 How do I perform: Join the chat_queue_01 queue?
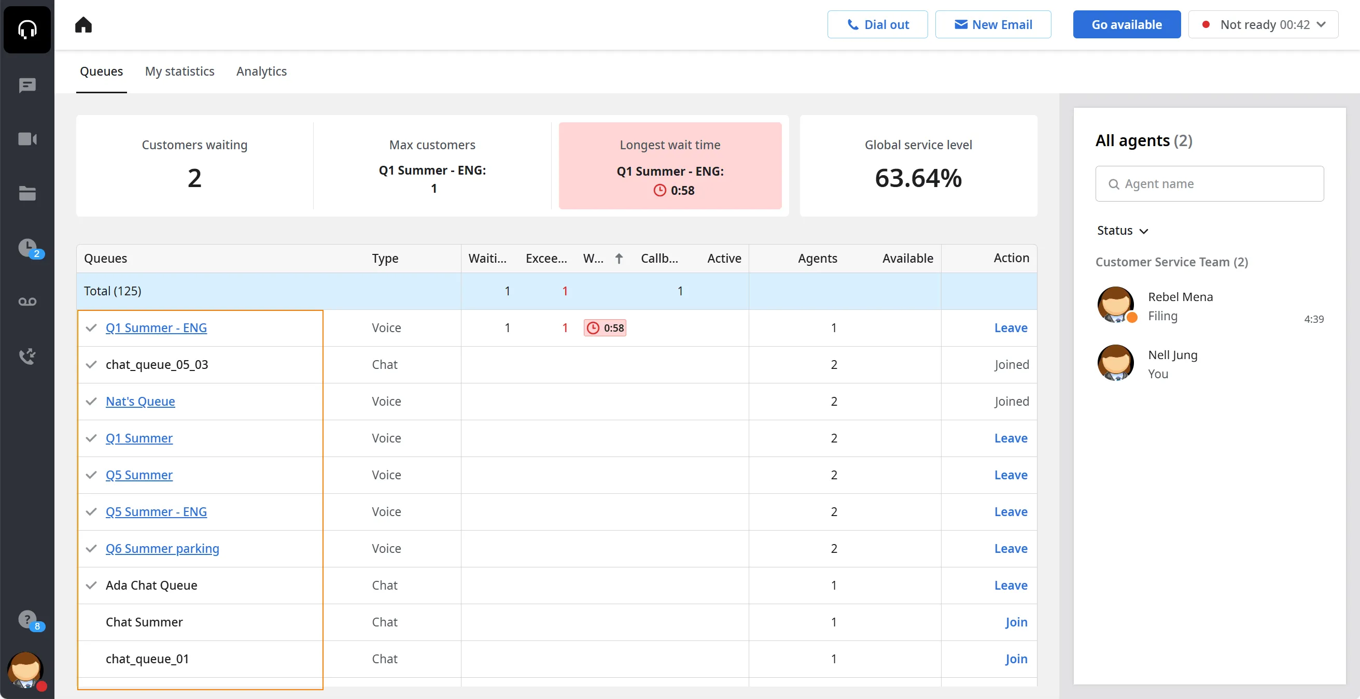[1016, 659]
